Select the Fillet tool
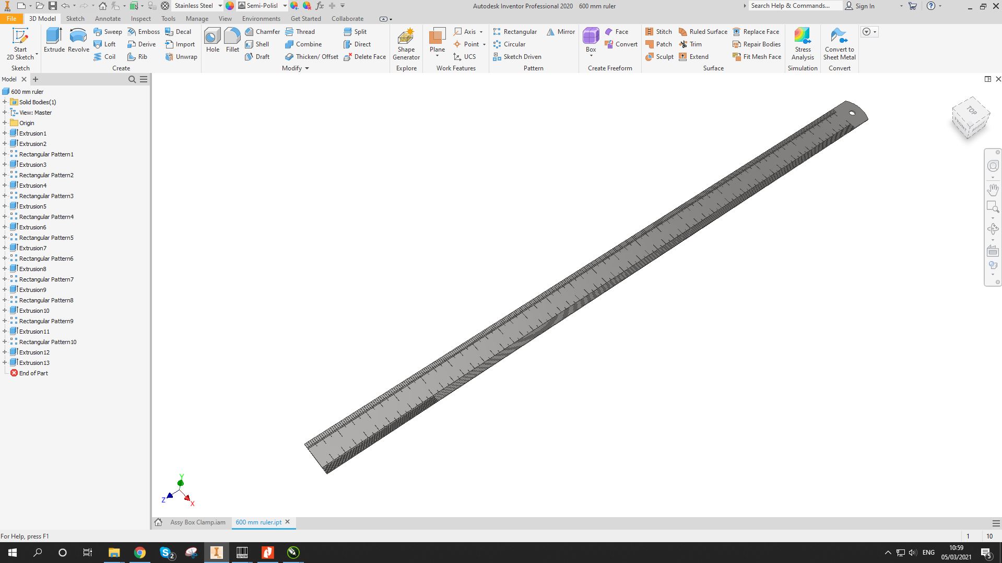 [232, 40]
